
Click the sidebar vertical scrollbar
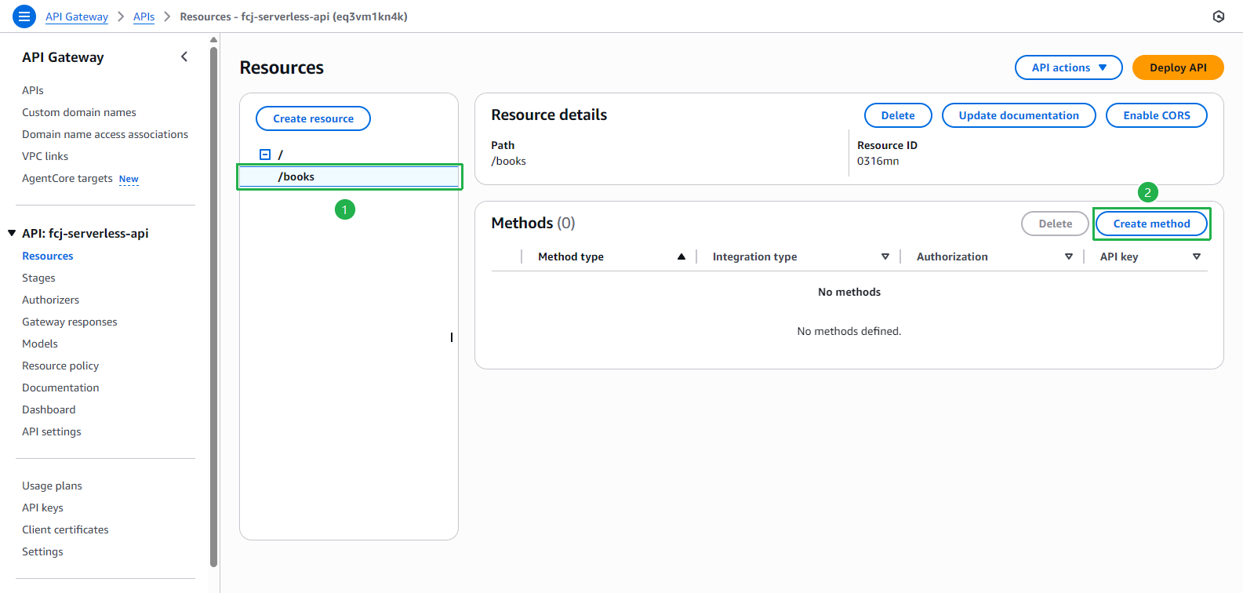coord(213,306)
